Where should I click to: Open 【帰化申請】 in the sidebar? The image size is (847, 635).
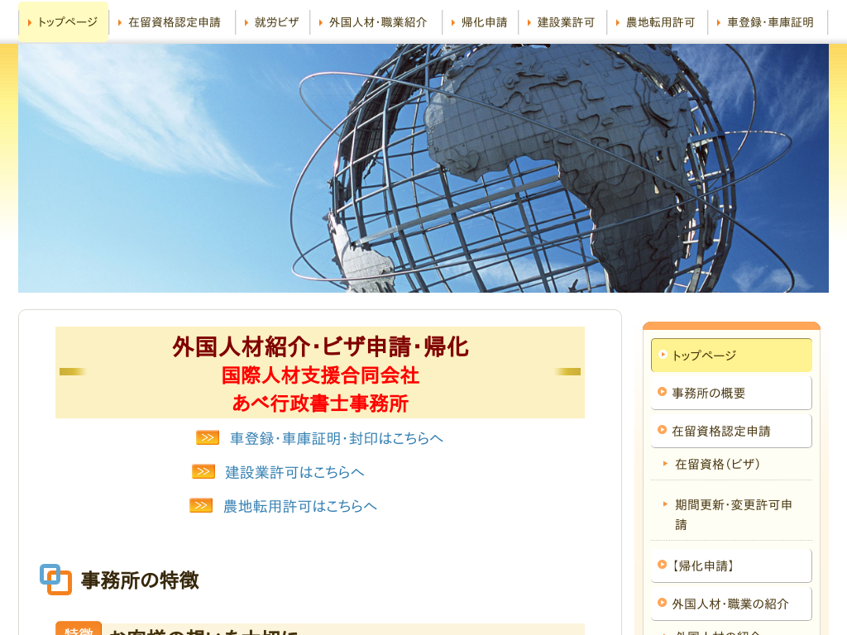pyautogui.click(x=731, y=566)
